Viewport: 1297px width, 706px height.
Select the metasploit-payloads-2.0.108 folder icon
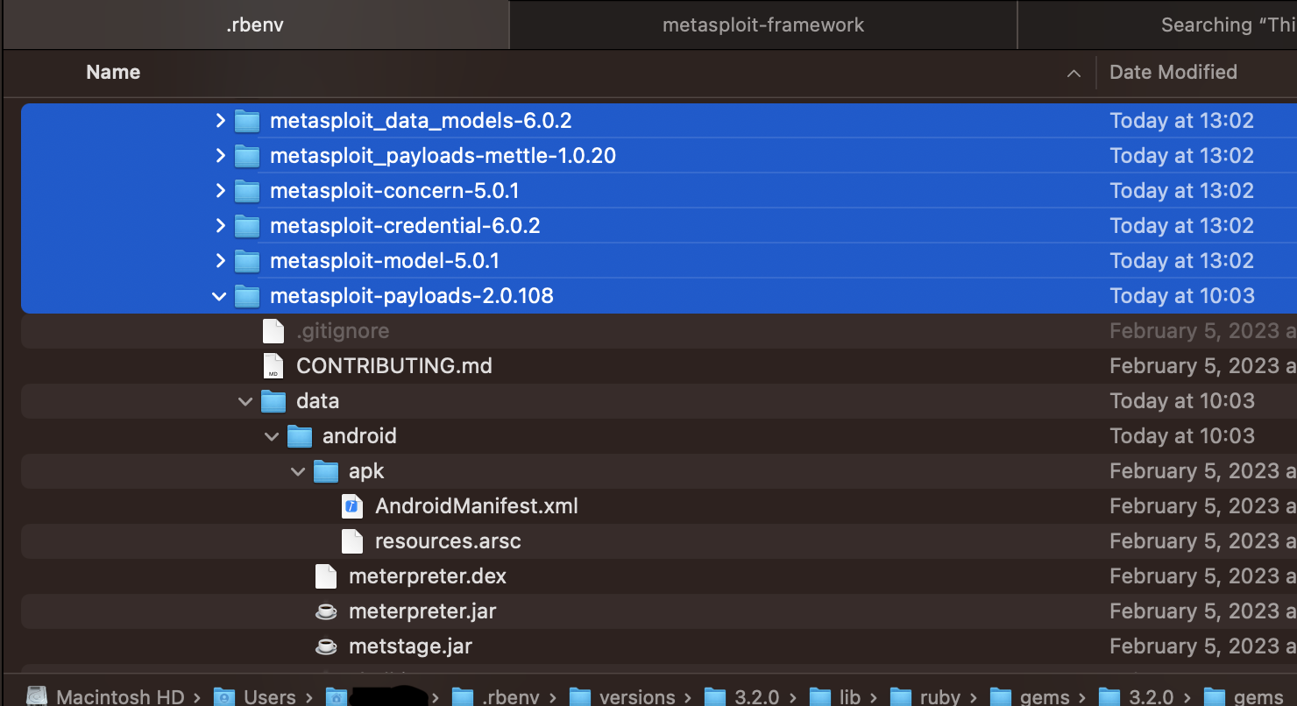click(x=248, y=295)
